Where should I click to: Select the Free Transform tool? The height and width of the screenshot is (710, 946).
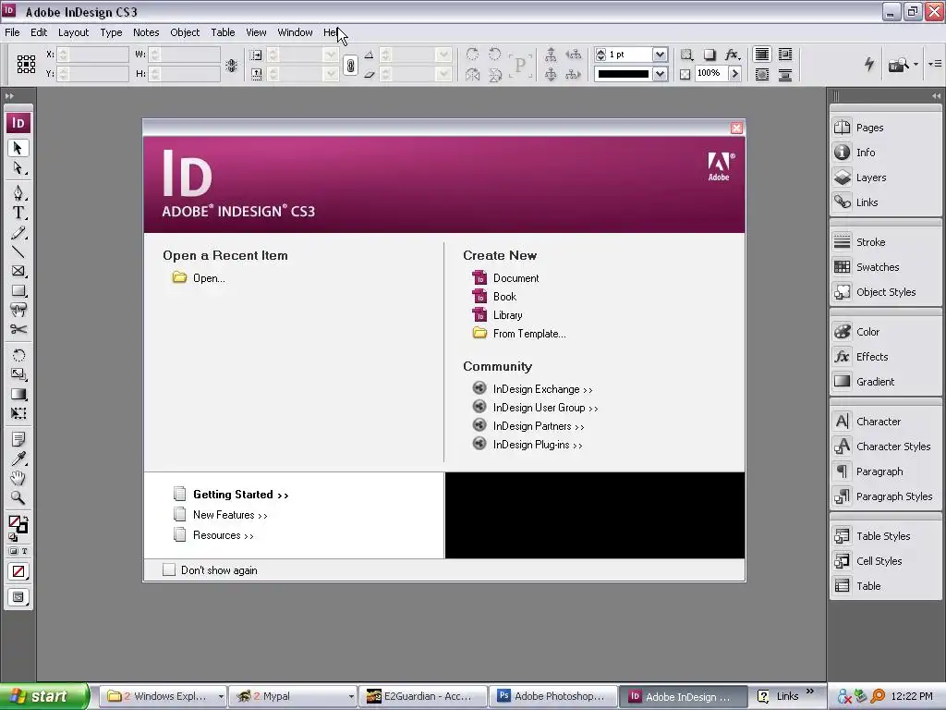tap(18, 413)
